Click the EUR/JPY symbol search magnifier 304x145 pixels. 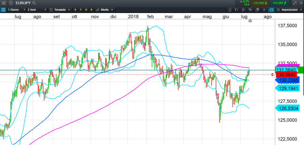tap(34, 3)
